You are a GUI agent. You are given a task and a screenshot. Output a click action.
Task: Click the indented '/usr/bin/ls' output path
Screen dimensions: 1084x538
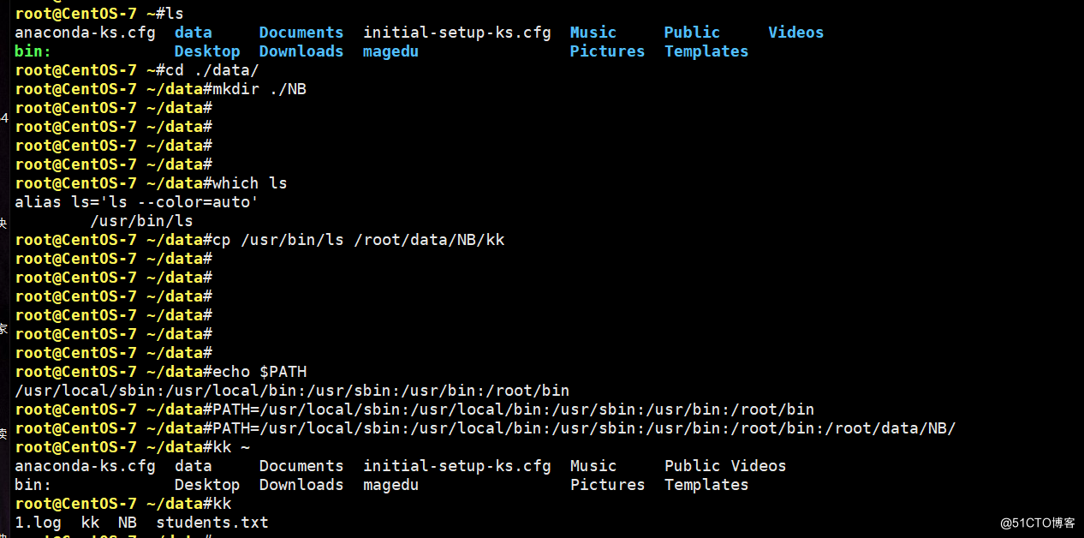[141, 221]
